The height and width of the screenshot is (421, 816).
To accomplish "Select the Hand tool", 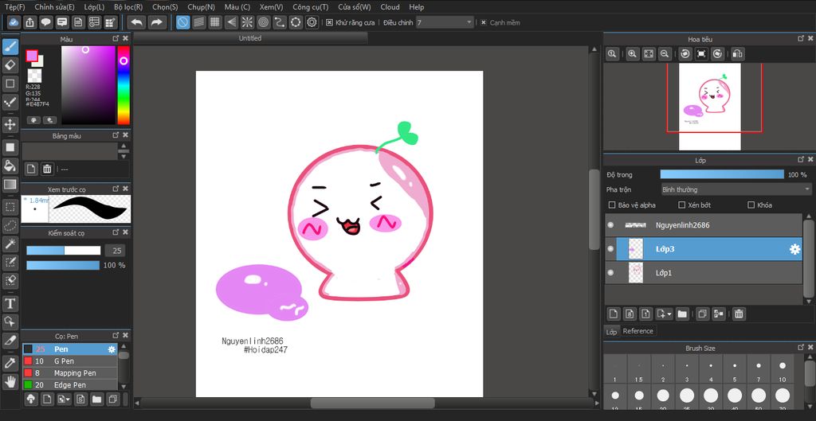I will point(10,381).
